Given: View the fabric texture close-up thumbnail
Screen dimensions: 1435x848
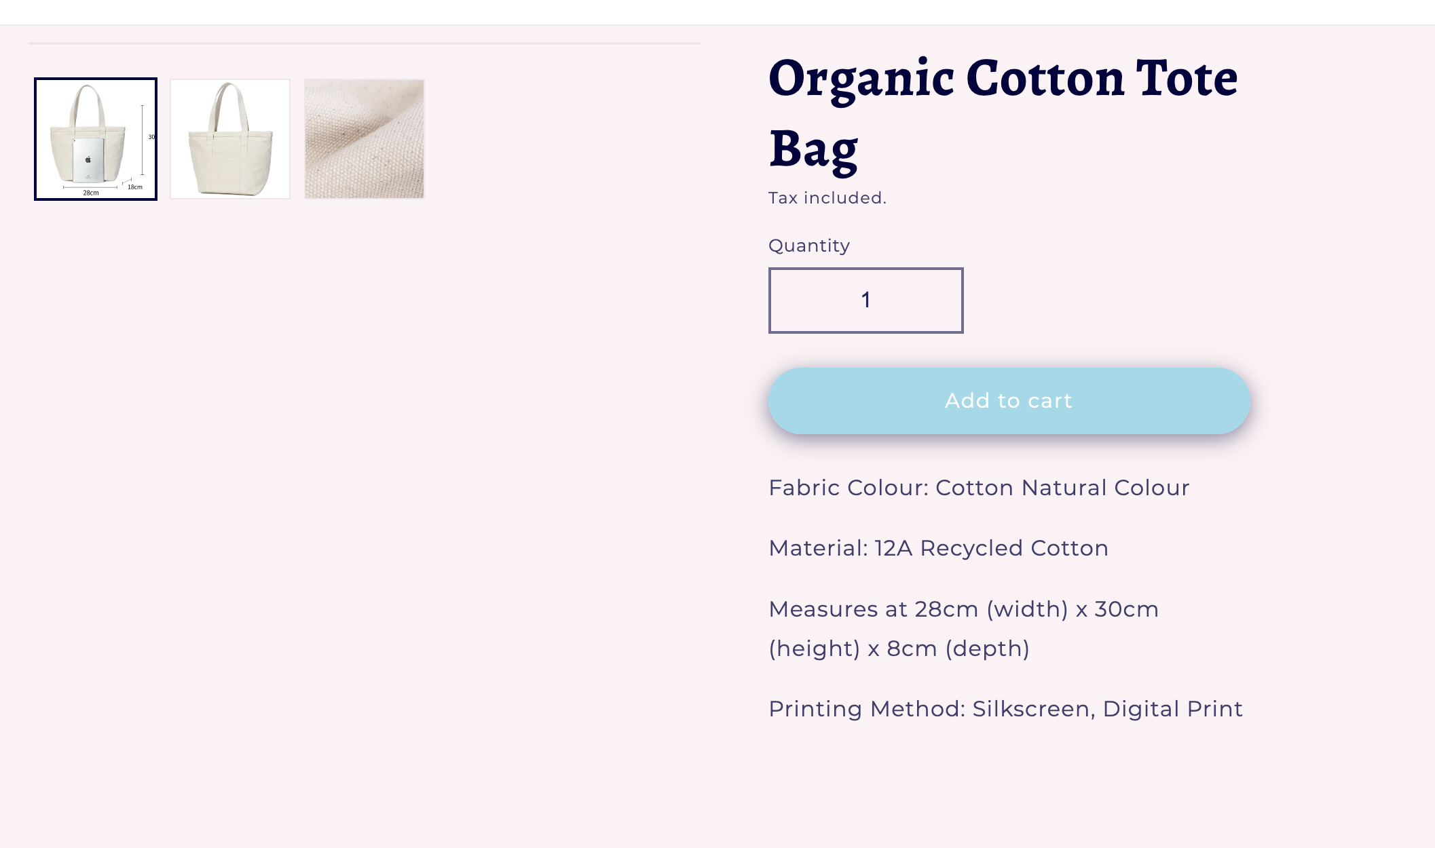Looking at the screenshot, I should point(365,139).
